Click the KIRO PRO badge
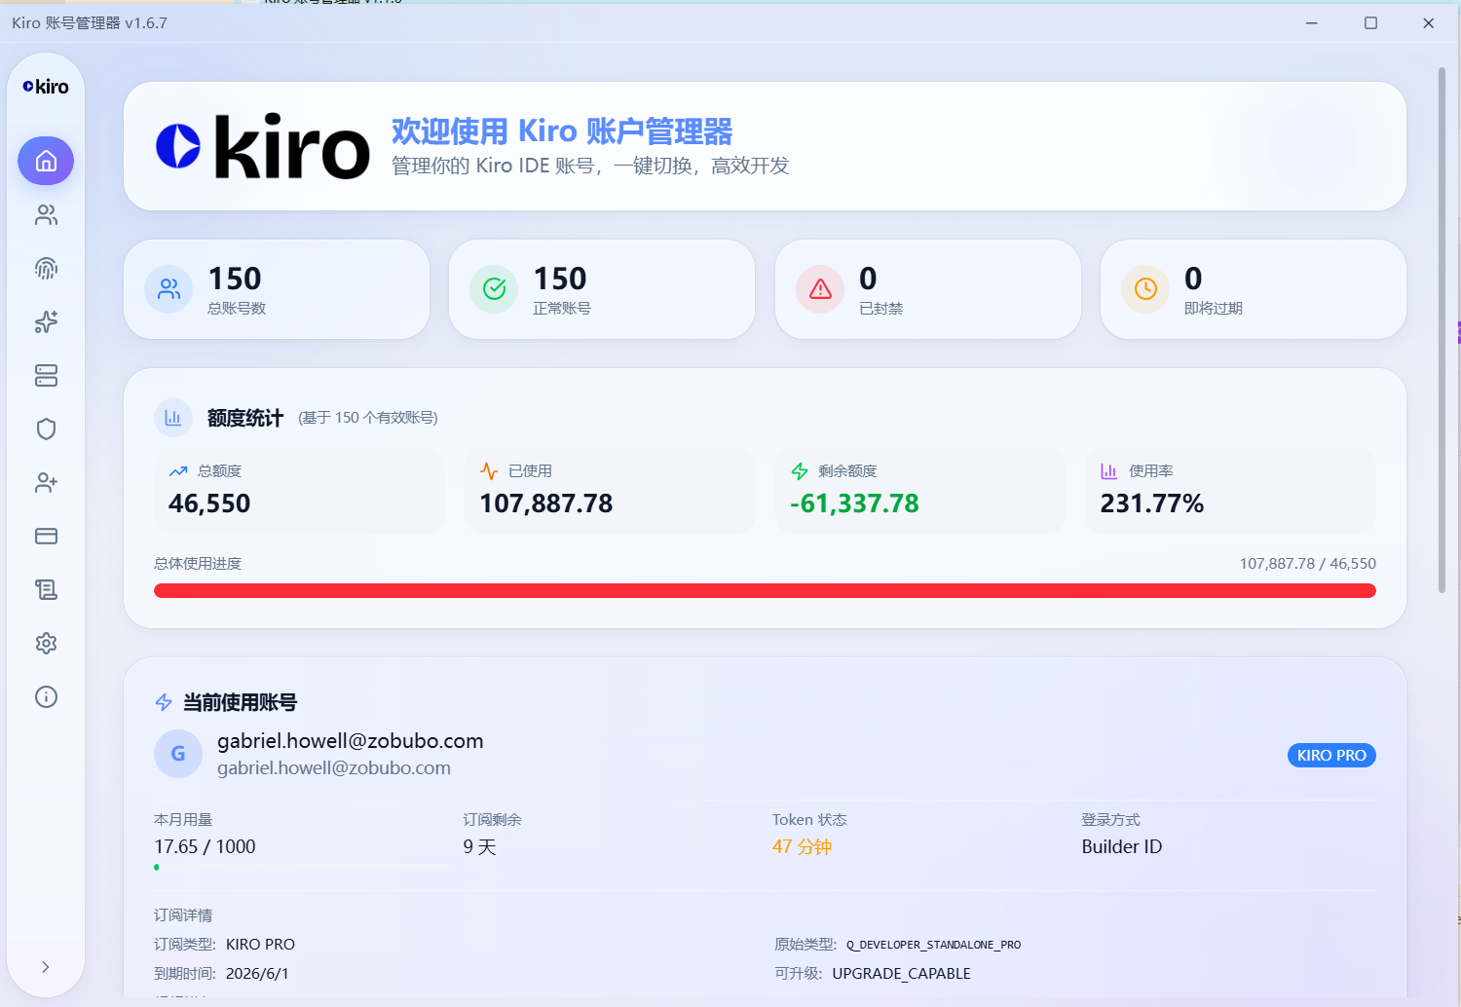The image size is (1461, 1007). coord(1331,756)
